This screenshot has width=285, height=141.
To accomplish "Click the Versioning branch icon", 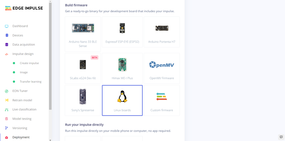I will click(7, 128).
